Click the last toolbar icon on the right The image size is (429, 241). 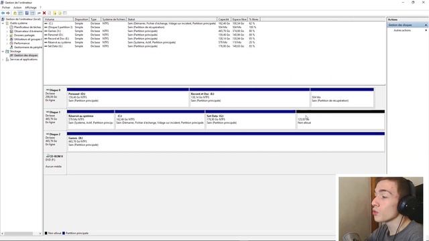[x=65, y=13]
